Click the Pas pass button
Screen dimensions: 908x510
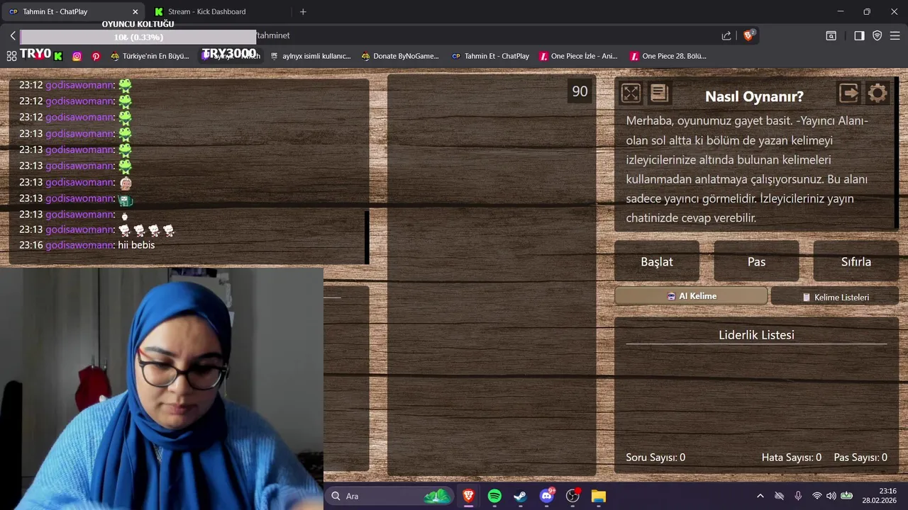tap(756, 261)
